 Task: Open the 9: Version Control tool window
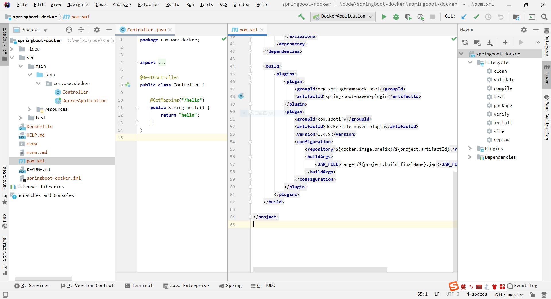[87, 286]
